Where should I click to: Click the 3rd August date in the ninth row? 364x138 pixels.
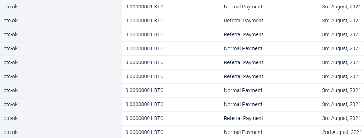coord(342,118)
